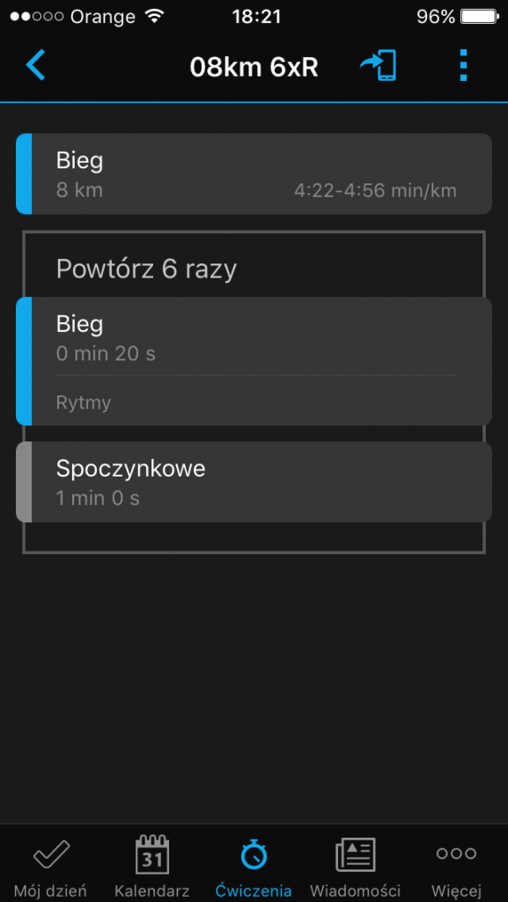Select the Powtórz 6 razy header

pos(146,269)
